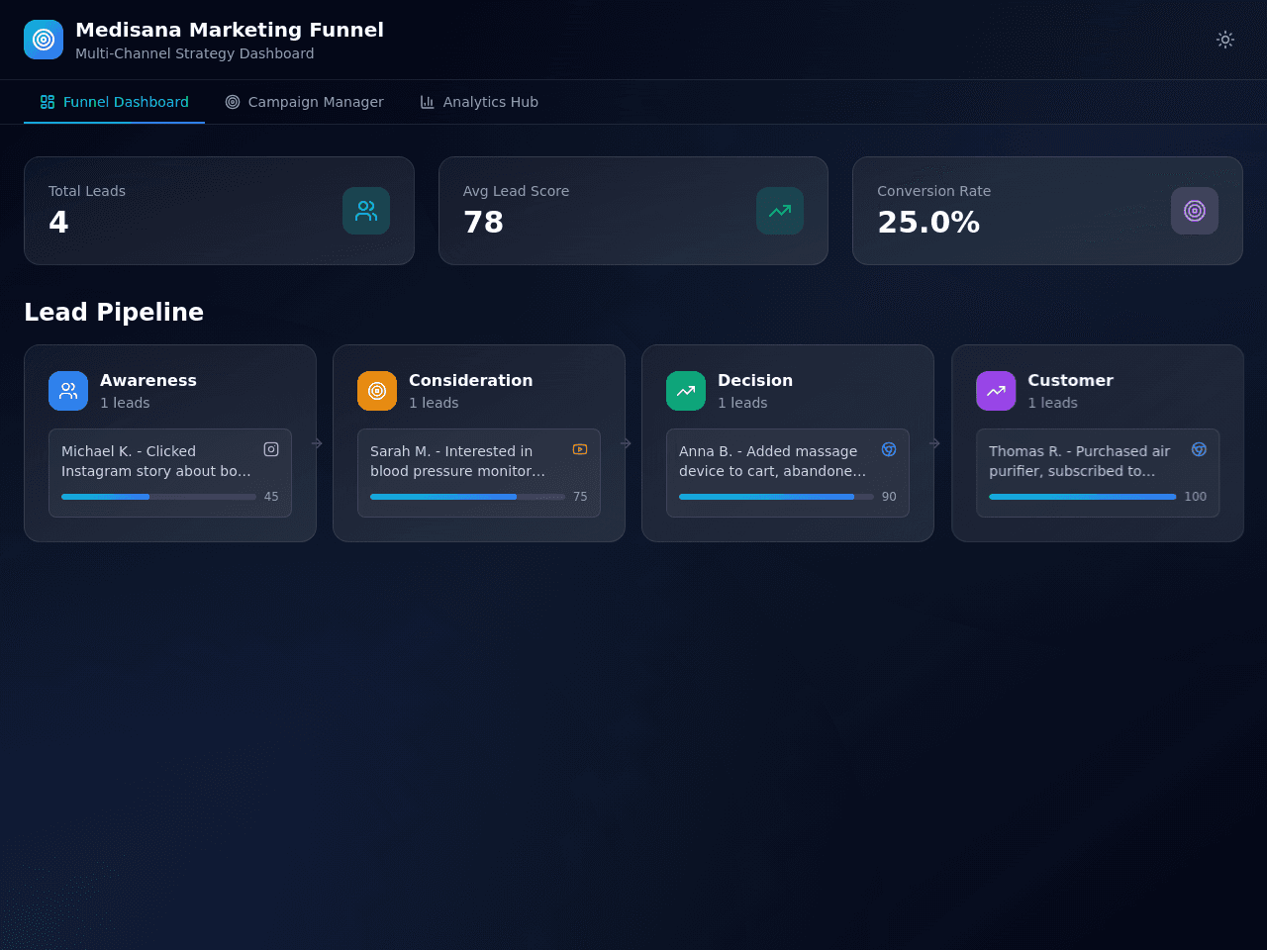Open the Thomas R. lead card text
The height and width of the screenshot is (950, 1267).
coord(1079,461)
